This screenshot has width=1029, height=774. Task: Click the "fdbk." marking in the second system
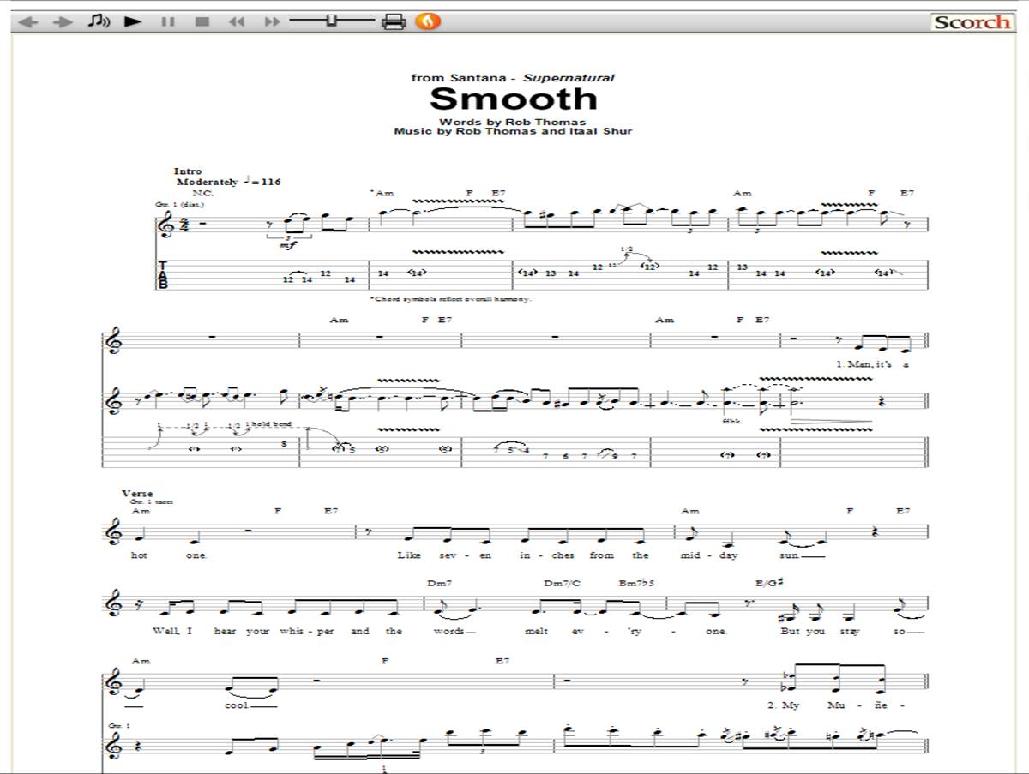click(731, 420)
